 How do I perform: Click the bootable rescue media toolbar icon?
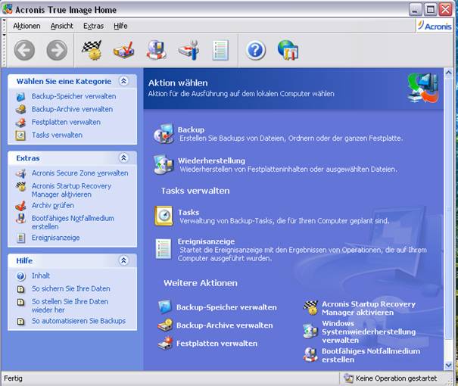[157, 50]
